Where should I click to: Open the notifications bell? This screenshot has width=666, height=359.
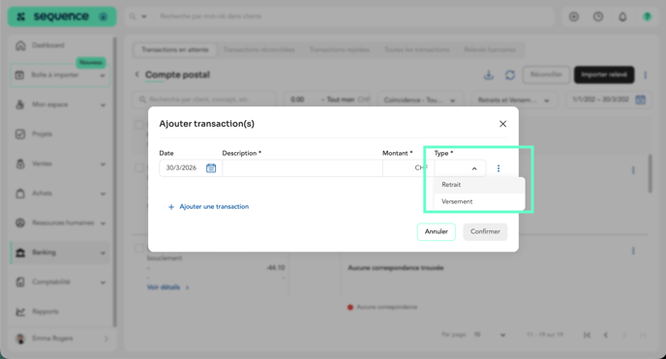tap(622, 16)
